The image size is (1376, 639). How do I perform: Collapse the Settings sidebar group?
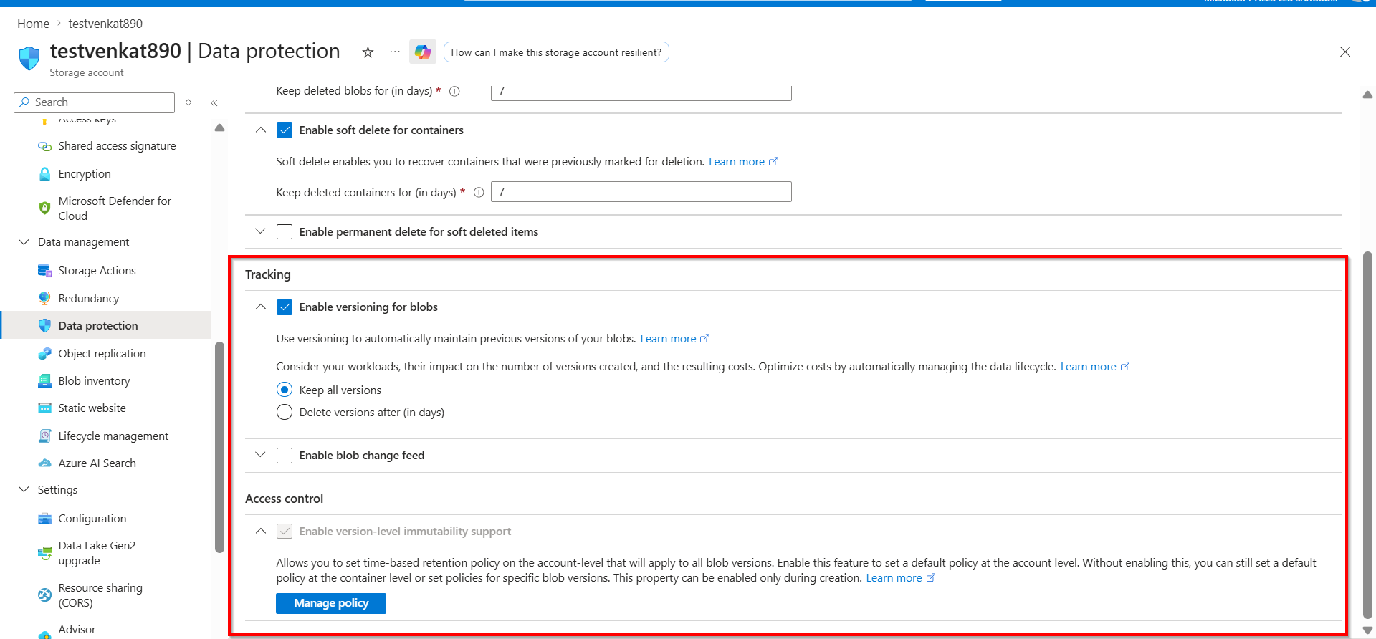[24, 490]
